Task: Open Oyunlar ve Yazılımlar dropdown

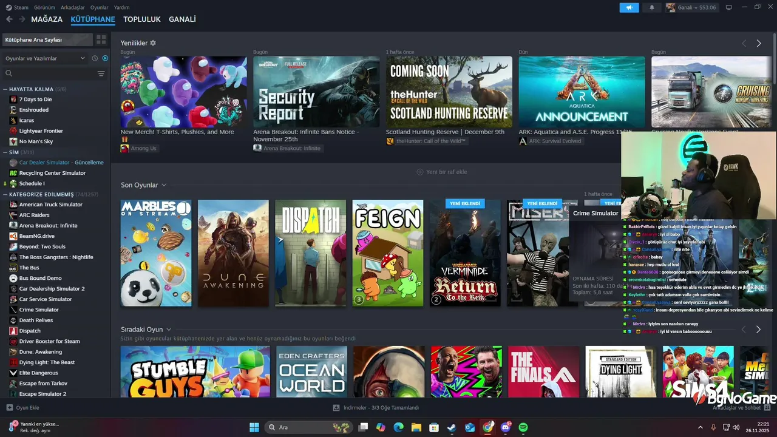Action: [x=46, y=58]
